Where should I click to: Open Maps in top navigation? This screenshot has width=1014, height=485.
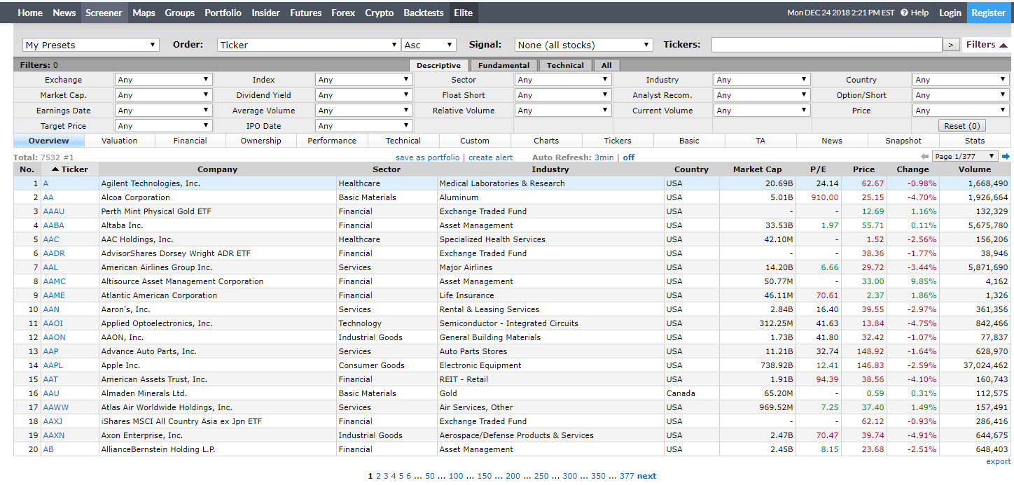click(x=144, y=13)
